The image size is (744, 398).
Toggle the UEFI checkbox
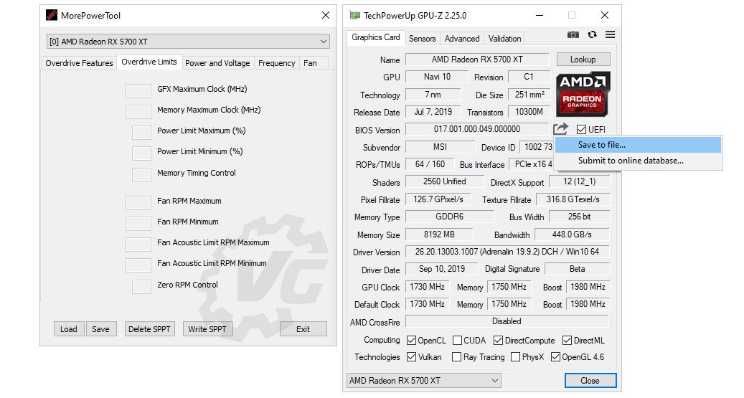(x=582, y=130)
